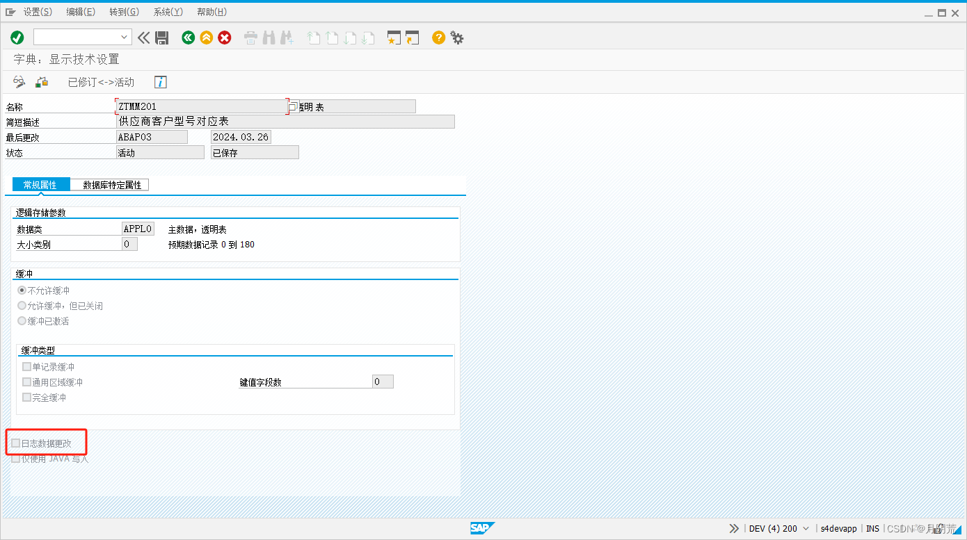
Task: Click the 已修订<->活动 button
Action: 101,82
